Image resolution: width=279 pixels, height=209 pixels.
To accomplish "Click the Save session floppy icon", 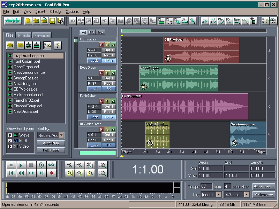I will click(x=52, y=21).
